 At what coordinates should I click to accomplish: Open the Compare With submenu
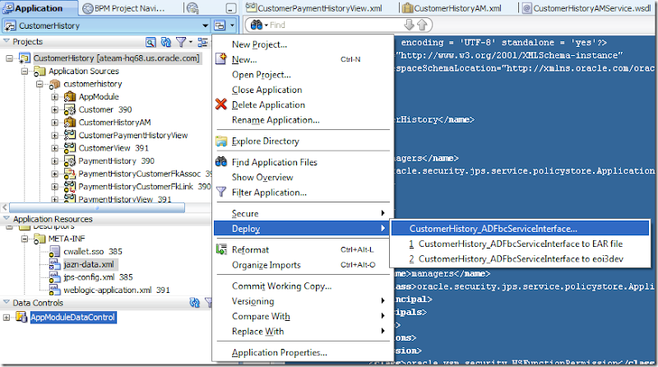(303, 316)
